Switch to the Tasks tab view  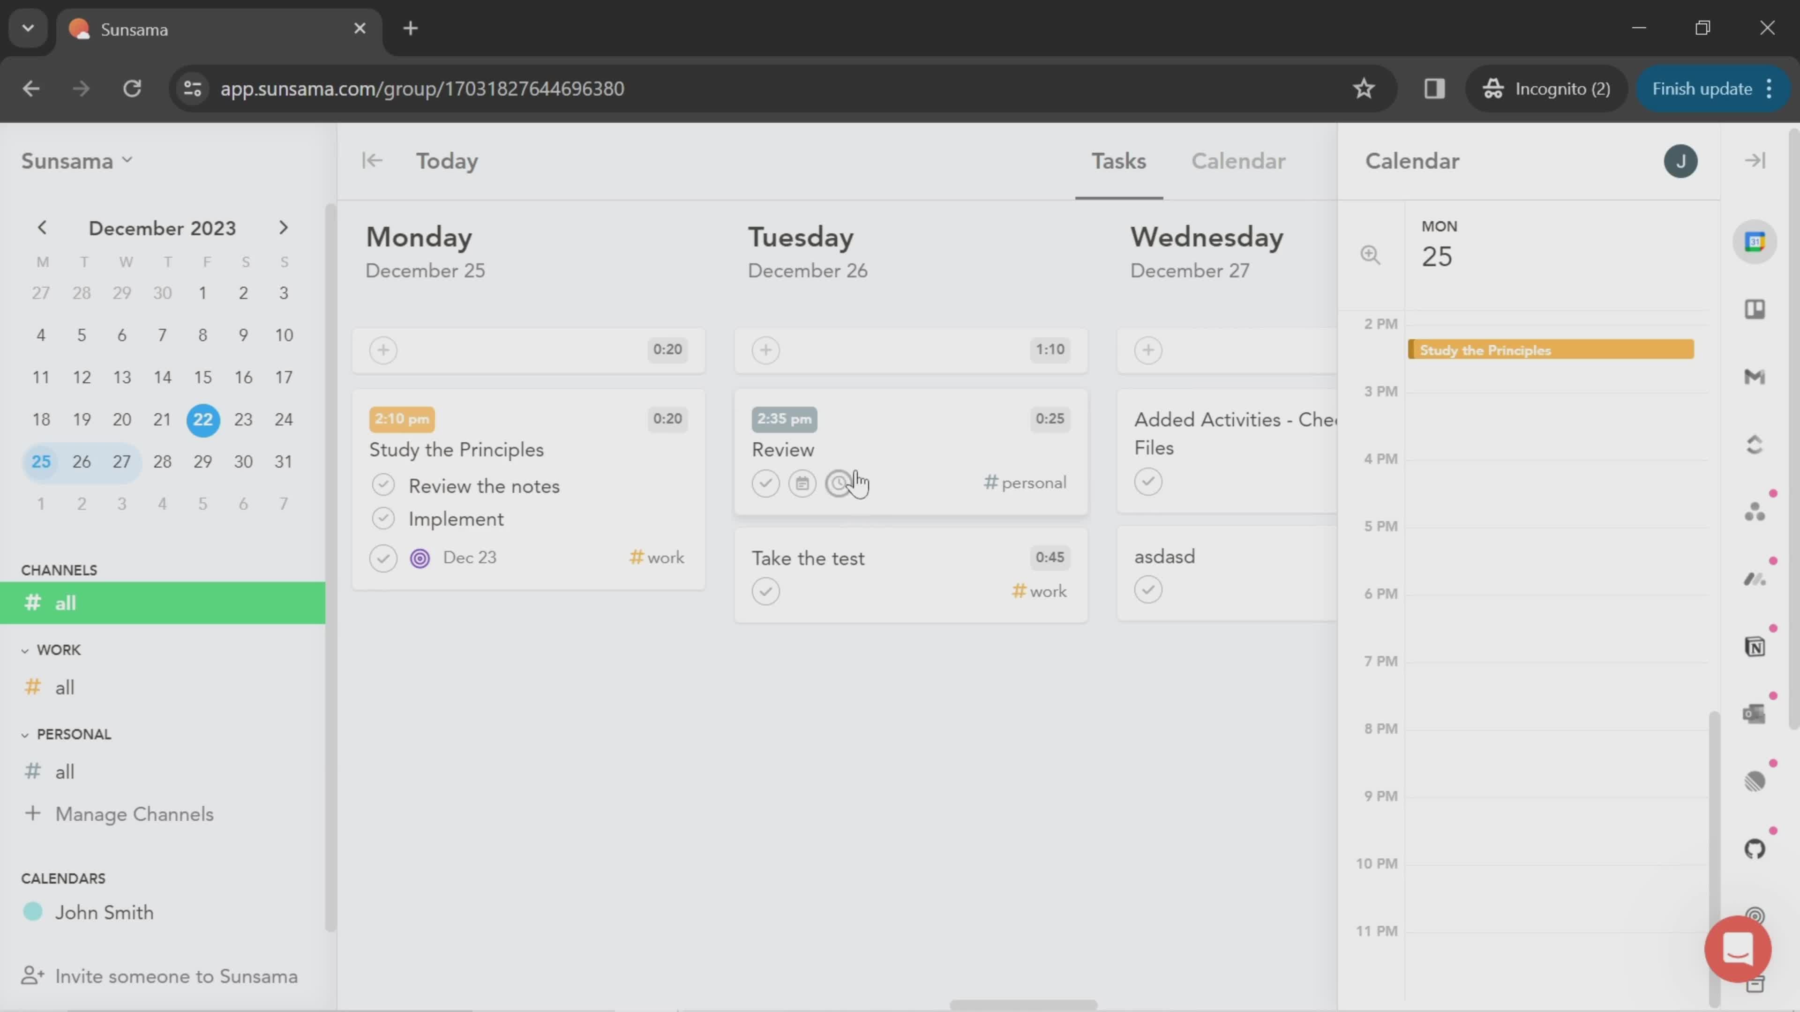pyautogui.click(x=1119, y=161)
